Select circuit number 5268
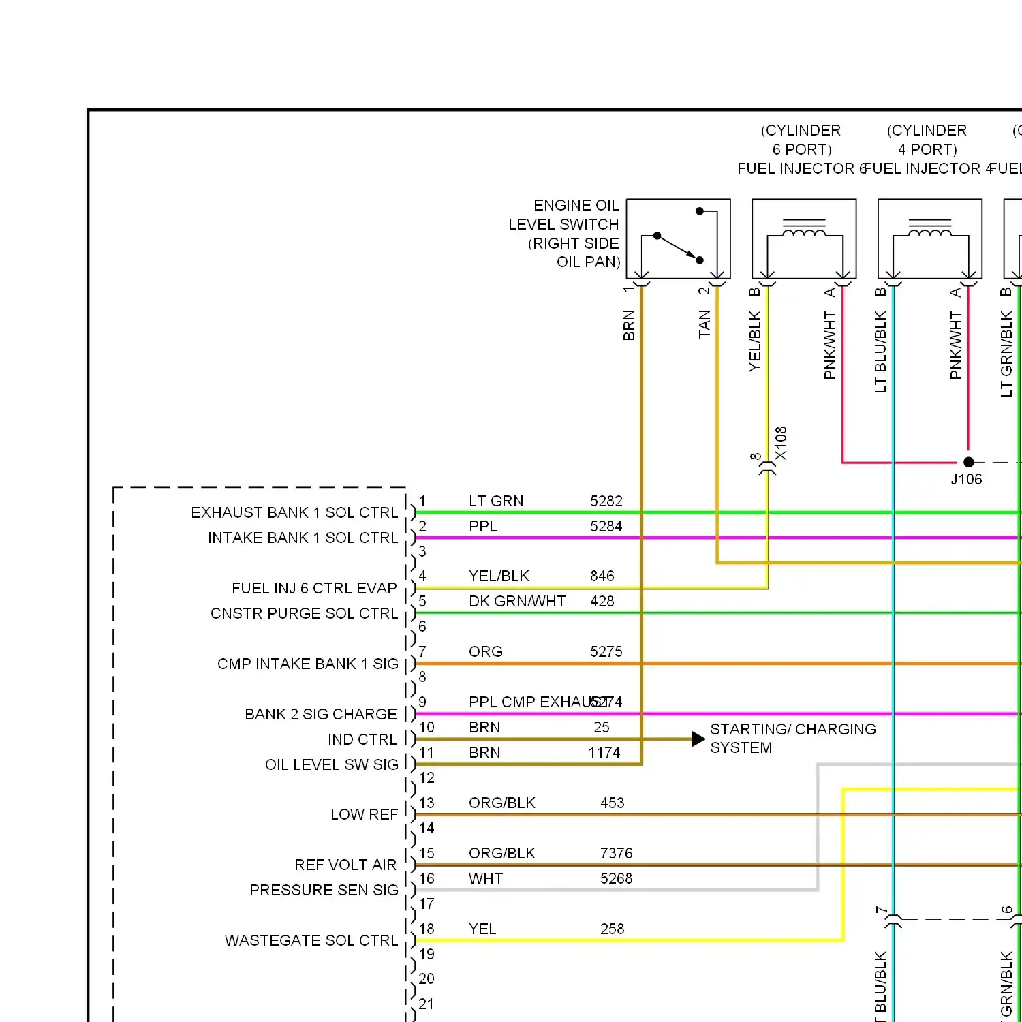The width and height of the screenshot is (1022, 1022). coord(617,878)
